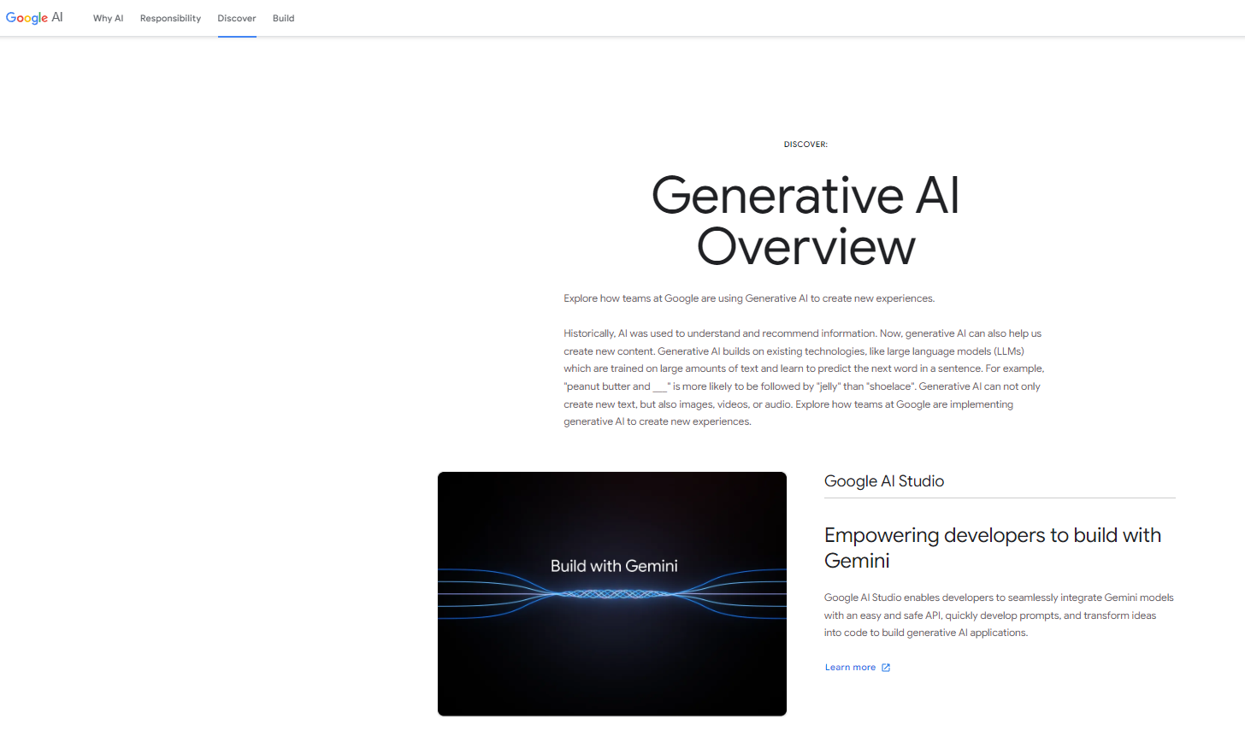Click 'Empowering developers to build with Gemini' heading
Viewport: 1245px width, 754px height.
click(x=993, y=548)
